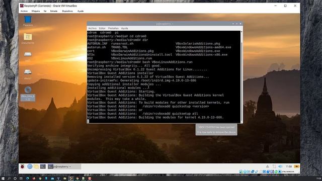
Task: Click the 'VBoxWindowsAdditions-amd64.exe' file name
Action: point(203,47)
